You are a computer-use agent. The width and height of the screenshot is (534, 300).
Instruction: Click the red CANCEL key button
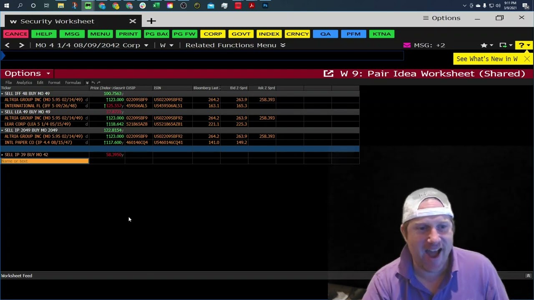pyautogui.click(x=16, y=34)
